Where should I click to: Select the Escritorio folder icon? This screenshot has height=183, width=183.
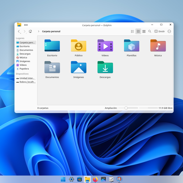(x=52, y=45)
